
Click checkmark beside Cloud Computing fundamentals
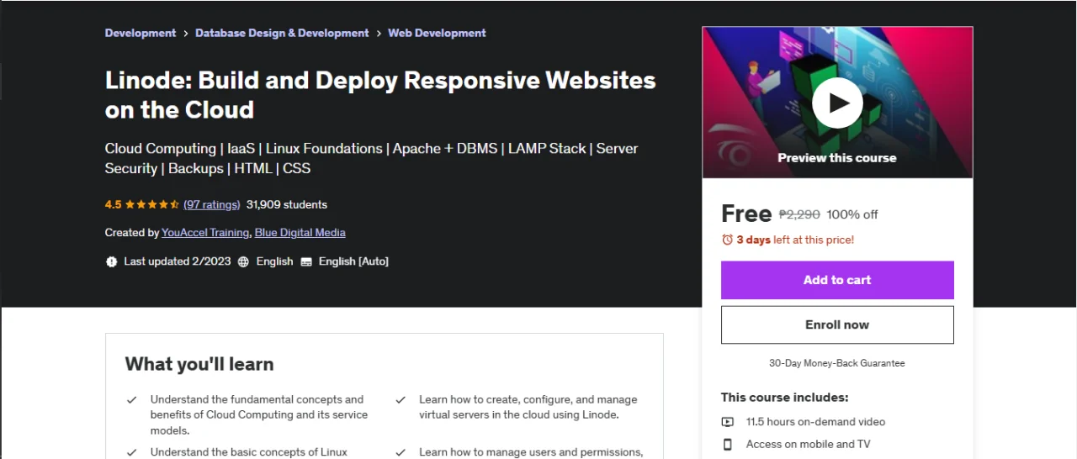click(x=132, y=400)
